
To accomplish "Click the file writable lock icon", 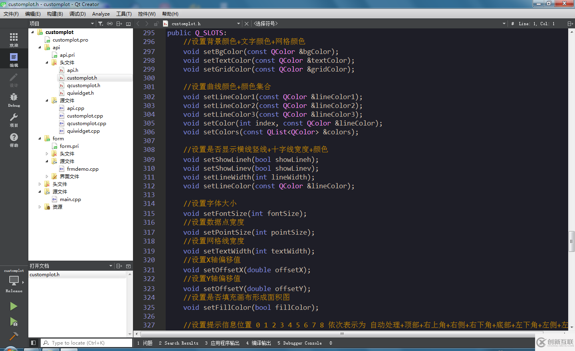I will click(156, 24).
